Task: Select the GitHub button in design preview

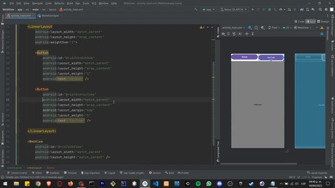Action: tap(244, 57)
